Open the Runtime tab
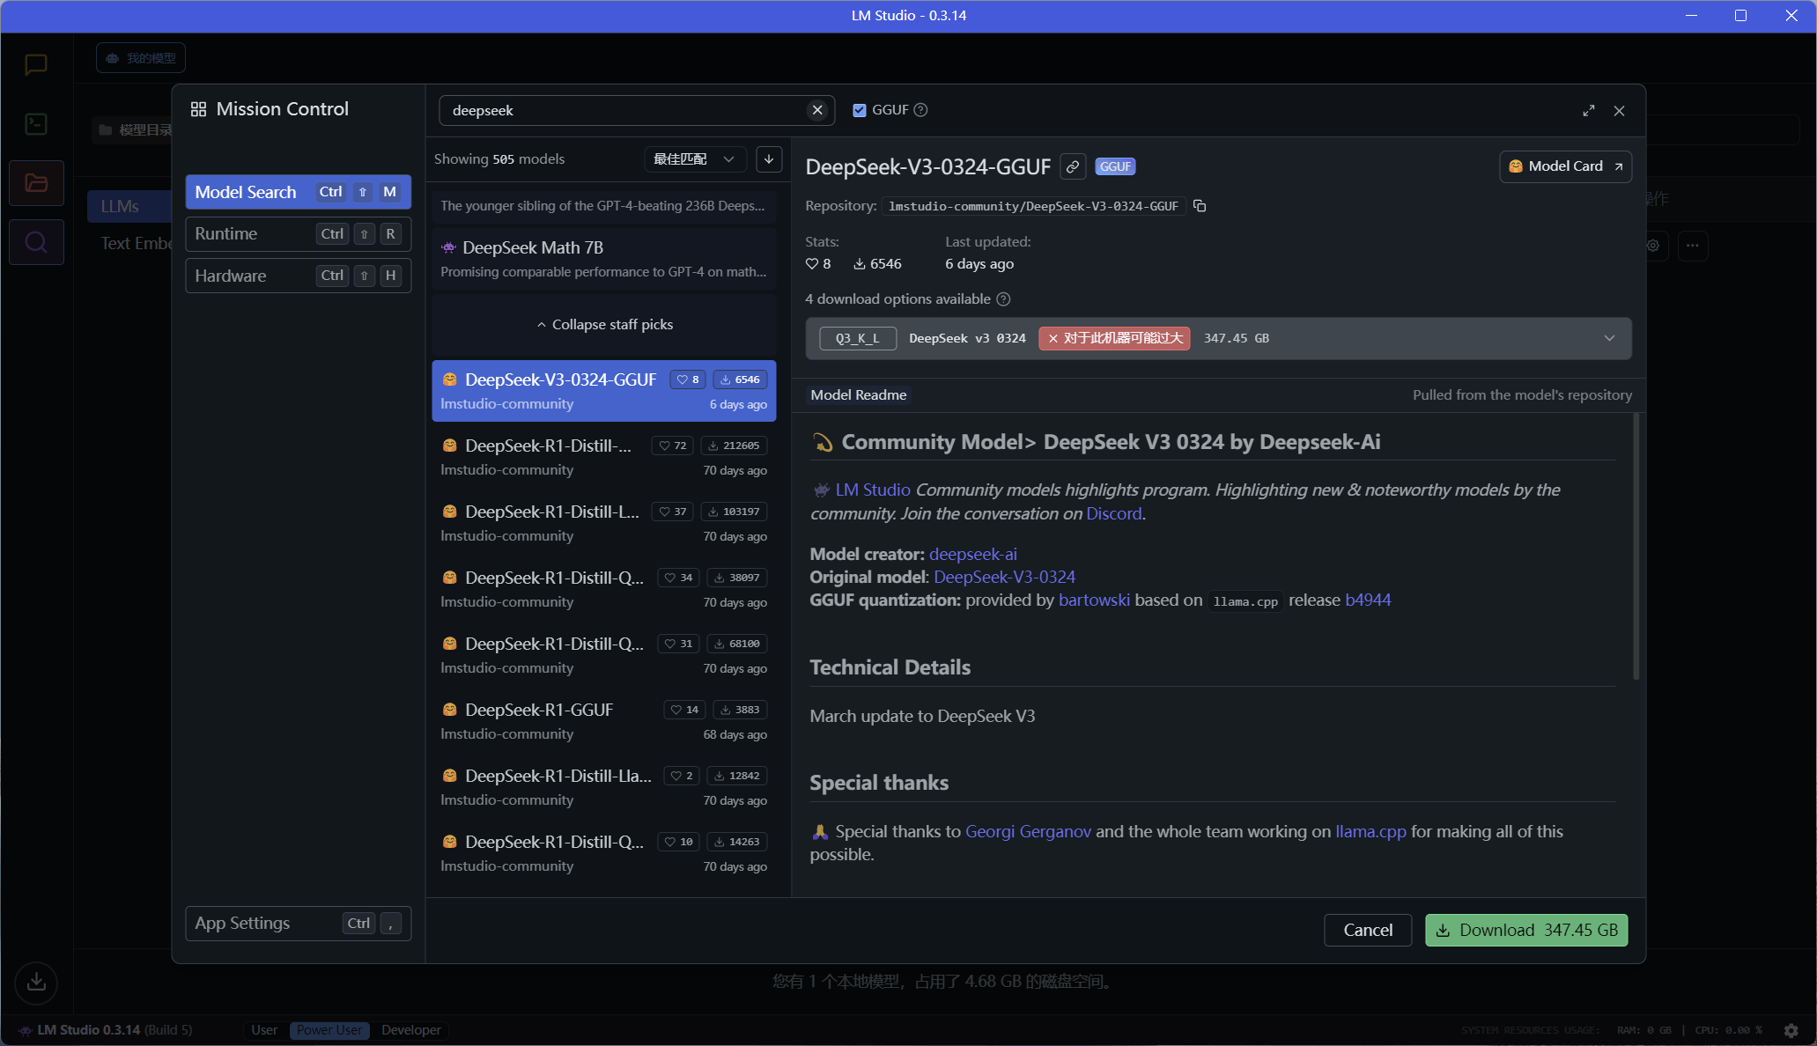This screenshot has width=1817, height=1046. click(x=298, y=234)
